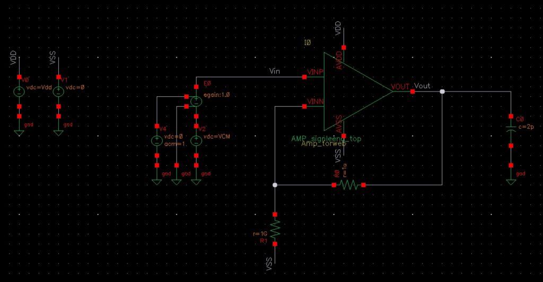This screenshot has width=543, height=282.
Task: Click the wire junction left of R0
Action: click(275, 185)
